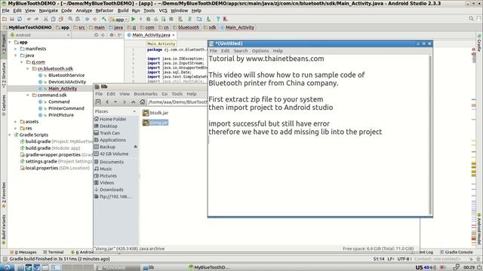The width and height of the screenshot is (483, 271).
Task: Click the Undo arrow in the toolbar
Action: tap(29, 19)
